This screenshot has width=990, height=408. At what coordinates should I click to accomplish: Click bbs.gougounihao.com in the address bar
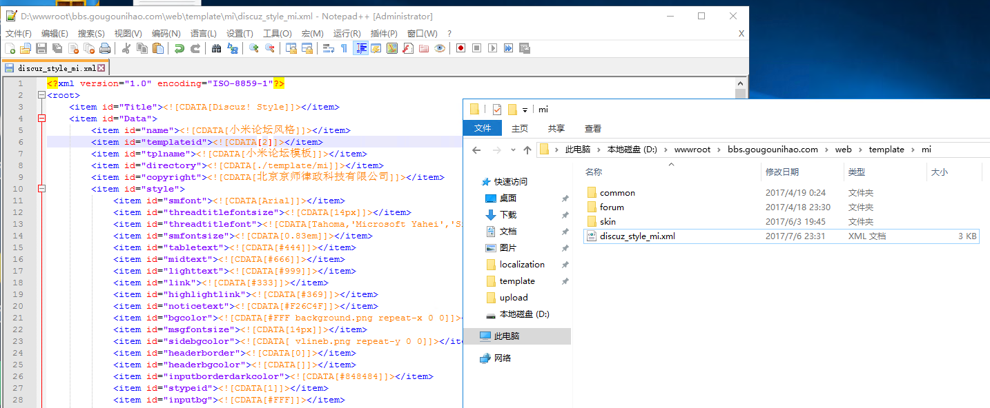773,150
